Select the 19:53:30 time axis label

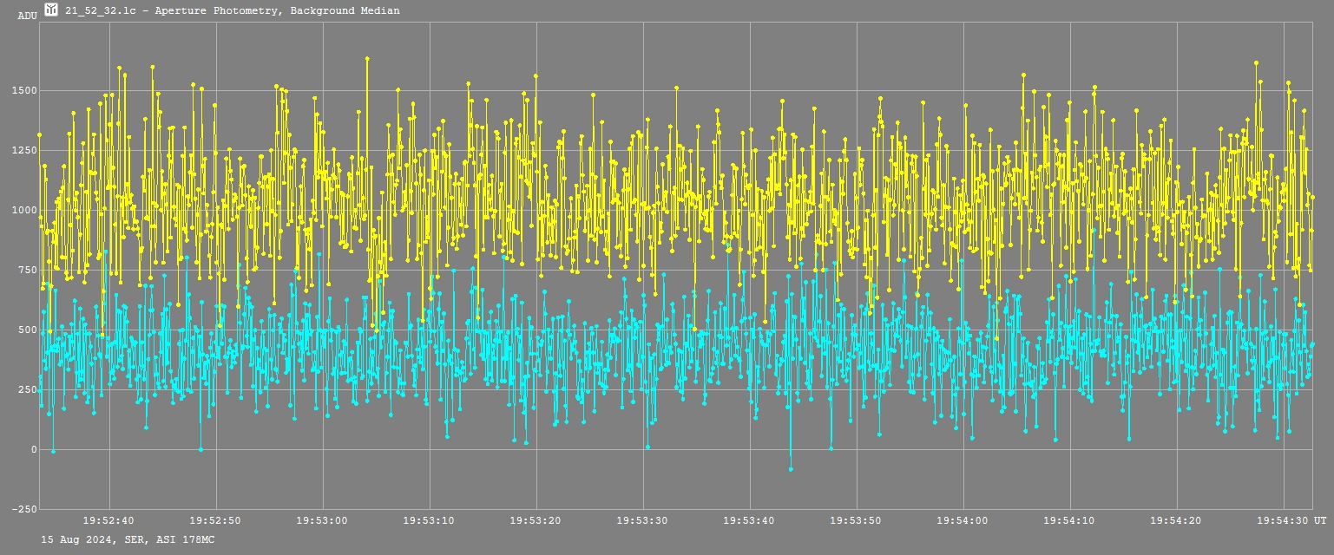(642, 520)
